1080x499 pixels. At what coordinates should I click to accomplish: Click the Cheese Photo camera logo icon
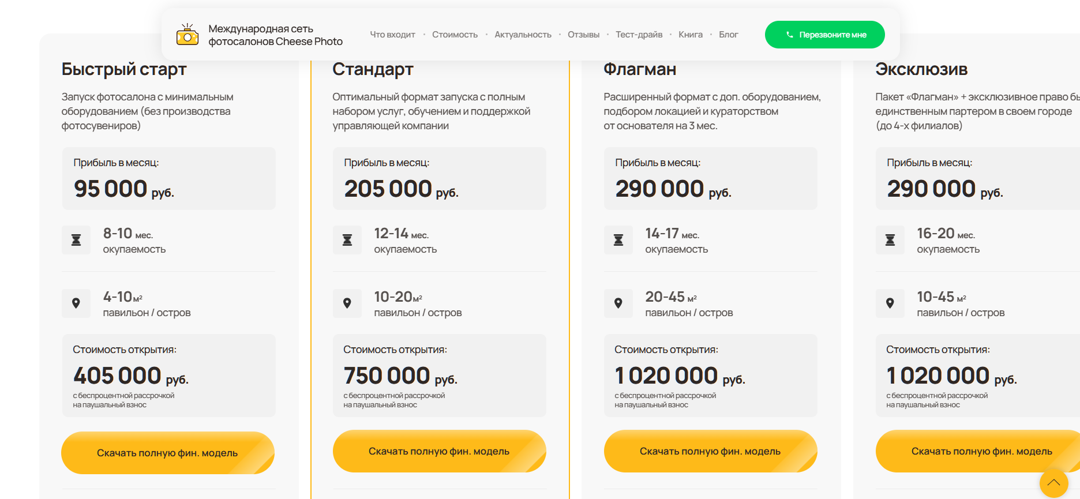(187, 35)
